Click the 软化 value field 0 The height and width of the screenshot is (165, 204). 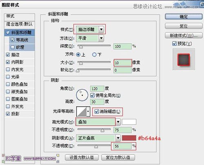point(122,70)
